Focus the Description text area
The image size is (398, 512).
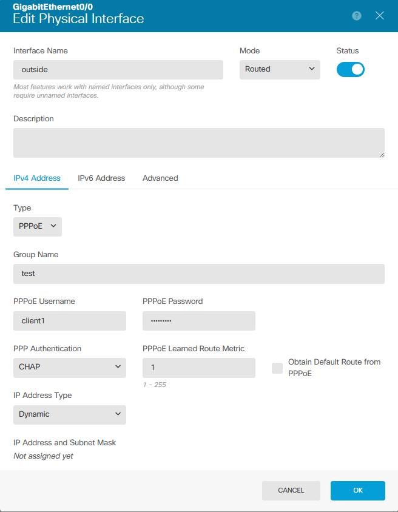tap(198, 143)
